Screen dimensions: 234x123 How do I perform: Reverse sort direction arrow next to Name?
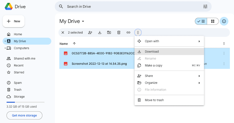tap(74, 44)
